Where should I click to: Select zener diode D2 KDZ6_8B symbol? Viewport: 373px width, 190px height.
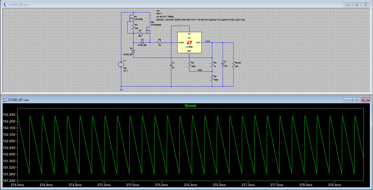tap(133, 51)
